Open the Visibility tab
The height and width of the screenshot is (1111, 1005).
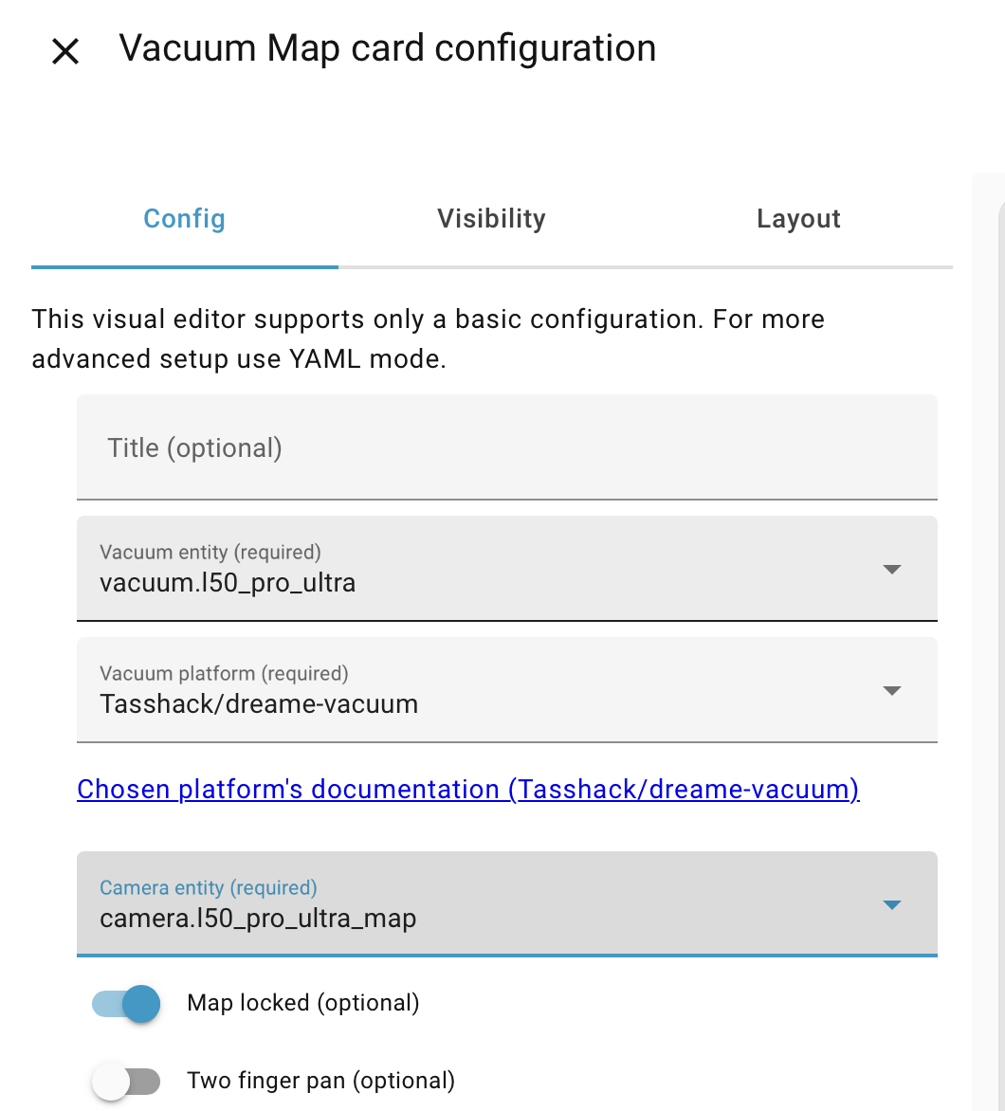[491, 219]
